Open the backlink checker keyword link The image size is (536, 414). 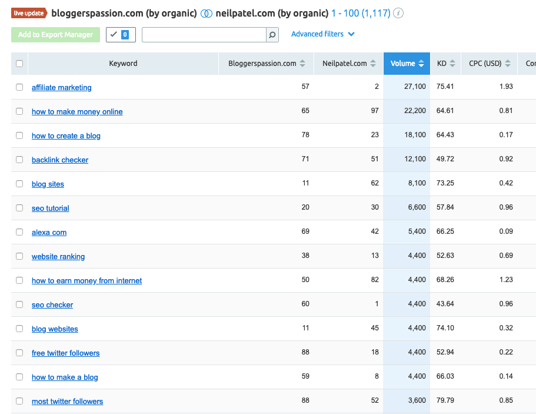coord(60,160)
